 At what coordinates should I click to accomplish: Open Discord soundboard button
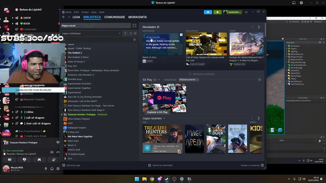pos(54,160)
